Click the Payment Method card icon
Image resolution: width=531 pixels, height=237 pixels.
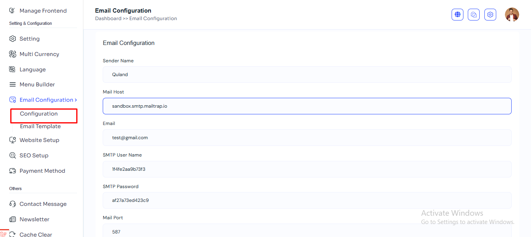click(x=13, y=171)
